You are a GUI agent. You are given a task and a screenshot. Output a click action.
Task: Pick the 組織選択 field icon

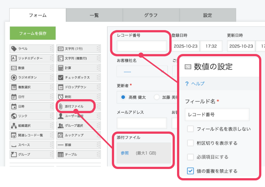pos(14,126)
